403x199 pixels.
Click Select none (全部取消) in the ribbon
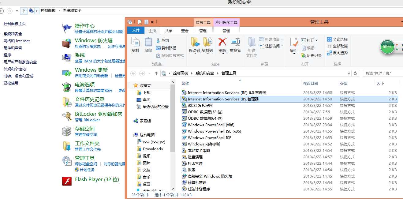click(x=337, y=46)
